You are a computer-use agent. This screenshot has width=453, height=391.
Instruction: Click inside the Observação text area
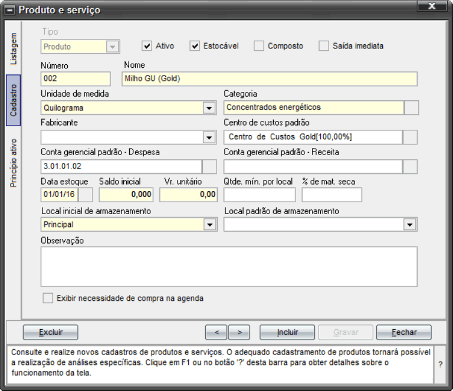229,267
